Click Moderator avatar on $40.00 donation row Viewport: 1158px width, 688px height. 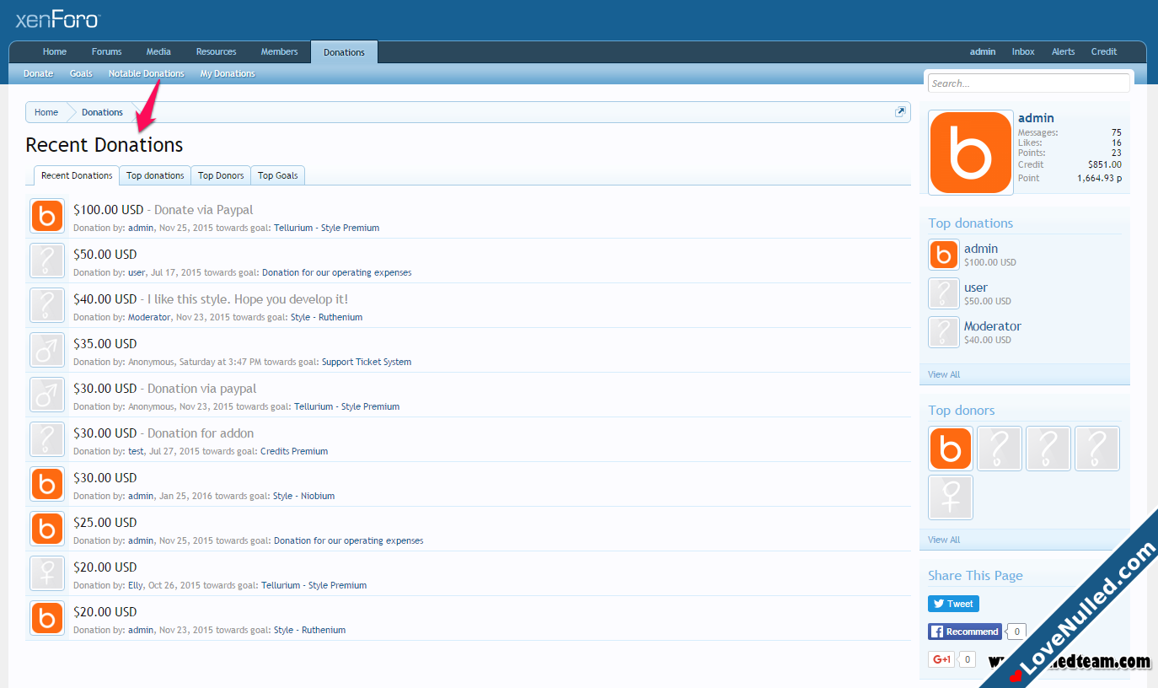(x=47, y=306)
